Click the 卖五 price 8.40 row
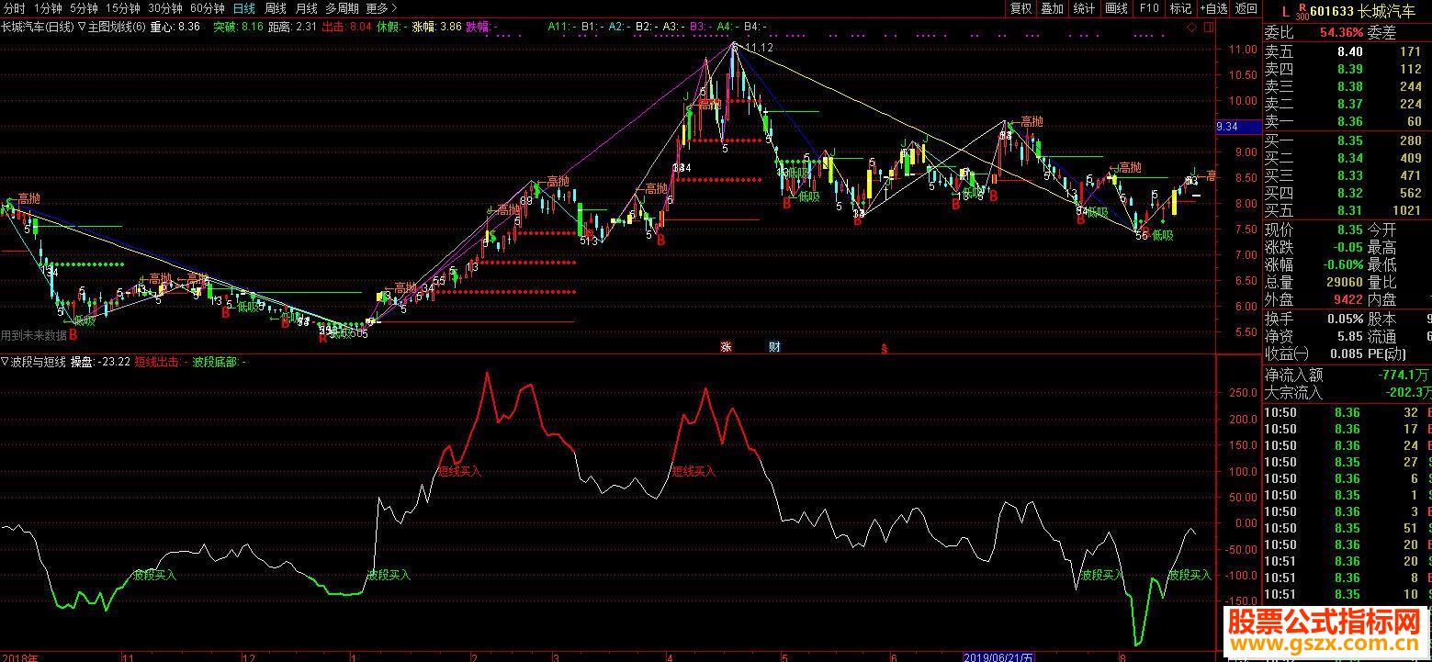The image size is (1432, 662). coord(1347,51)
